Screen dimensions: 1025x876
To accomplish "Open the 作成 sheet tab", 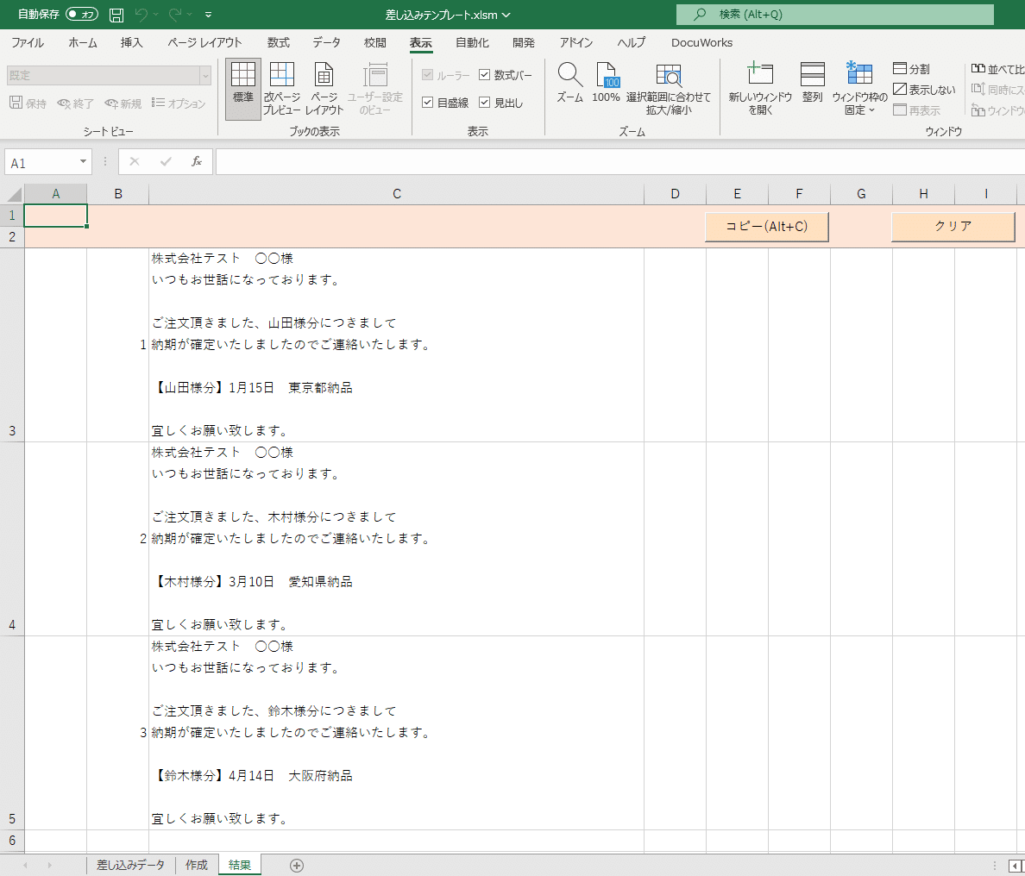I will pyautogui.click(x=197, y=865).
